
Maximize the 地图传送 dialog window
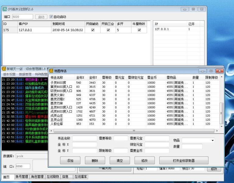tap(211, 71)
